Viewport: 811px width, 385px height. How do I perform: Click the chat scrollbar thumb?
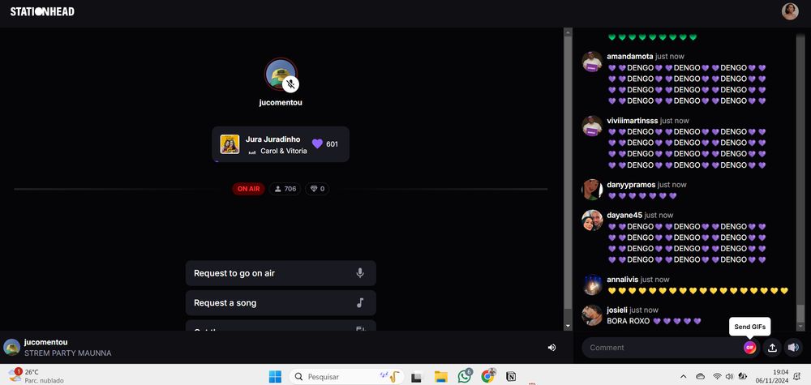click(x=801, y=313)
